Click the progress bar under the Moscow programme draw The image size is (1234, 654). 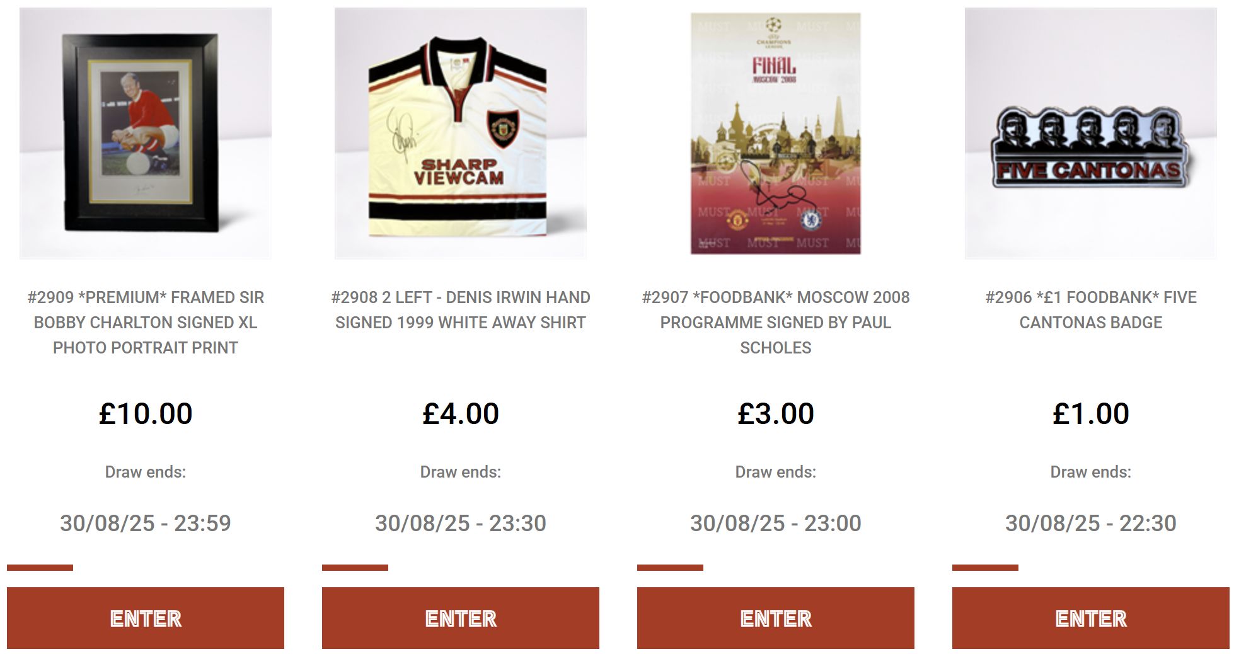[x=776, y=568]
